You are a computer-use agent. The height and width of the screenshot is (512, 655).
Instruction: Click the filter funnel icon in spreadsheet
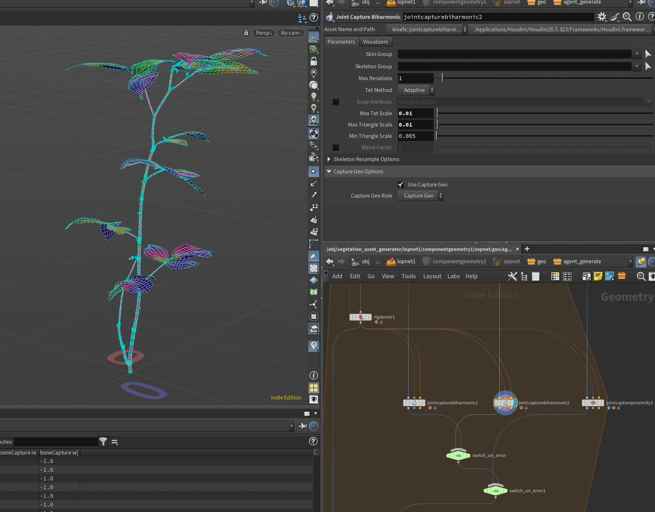coord(103,442)
